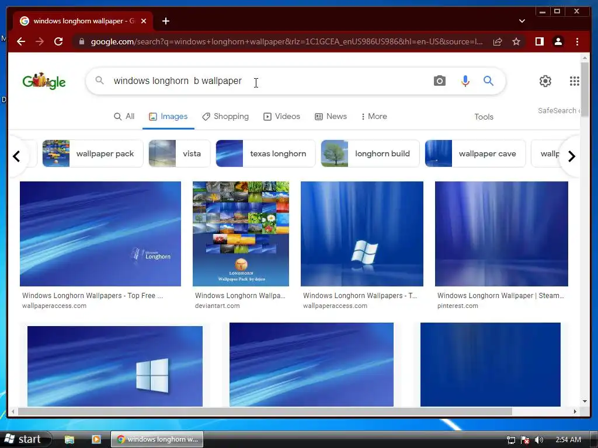View site security lock information
The height and width of the screenshot is (448, 598).
[x=81, y=41]
